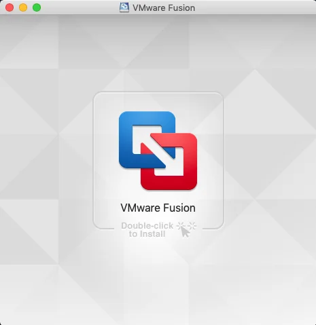
Task: Click the "VMware Fusion" window title text
Action: pos(164,7)
